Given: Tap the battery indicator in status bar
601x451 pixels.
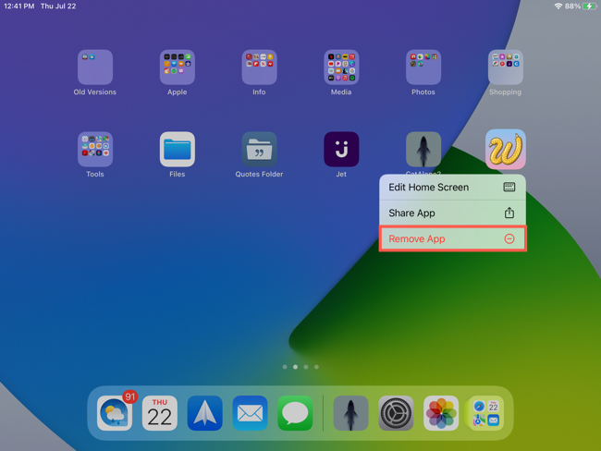Looking at the screenshot, I should click(x=589, y=6).
